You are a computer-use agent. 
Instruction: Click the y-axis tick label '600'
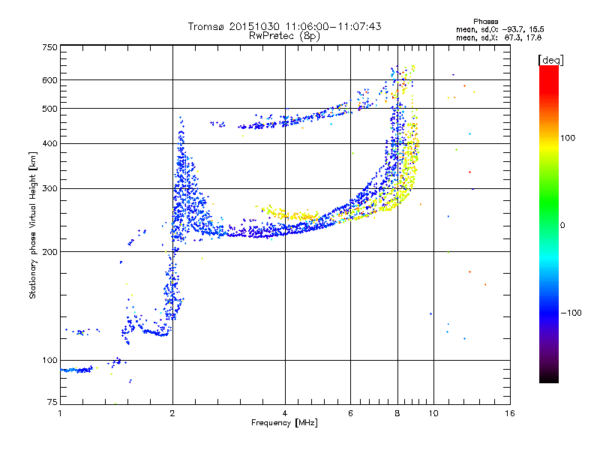(x=49, y=80)
